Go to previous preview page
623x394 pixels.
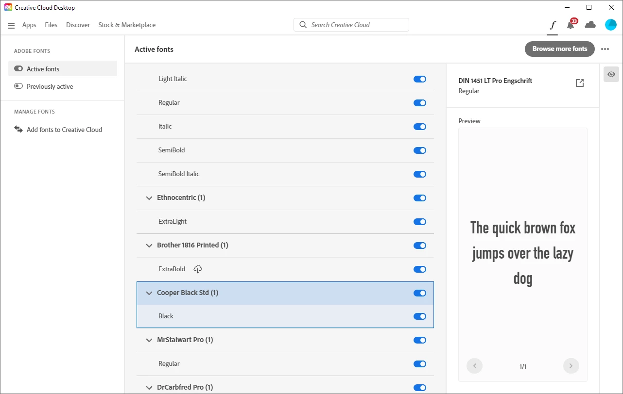click(x=474, y=366)
